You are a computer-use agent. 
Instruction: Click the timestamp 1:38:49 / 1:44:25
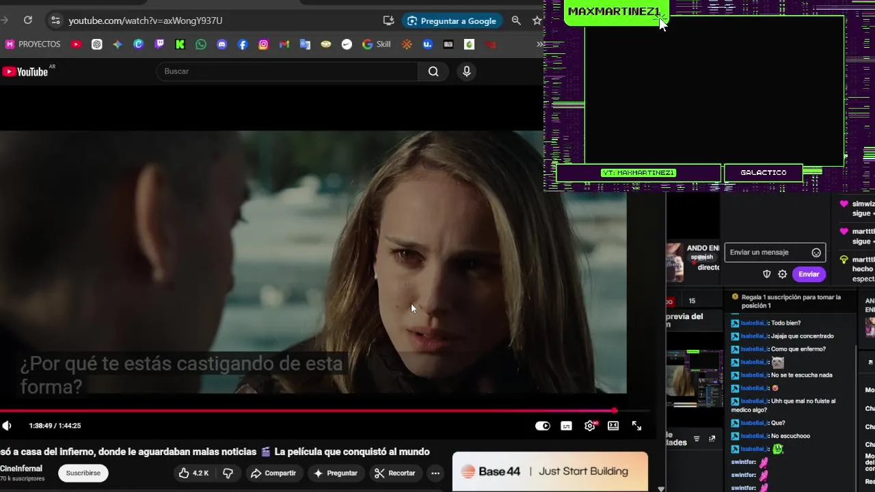click(55, 426)
